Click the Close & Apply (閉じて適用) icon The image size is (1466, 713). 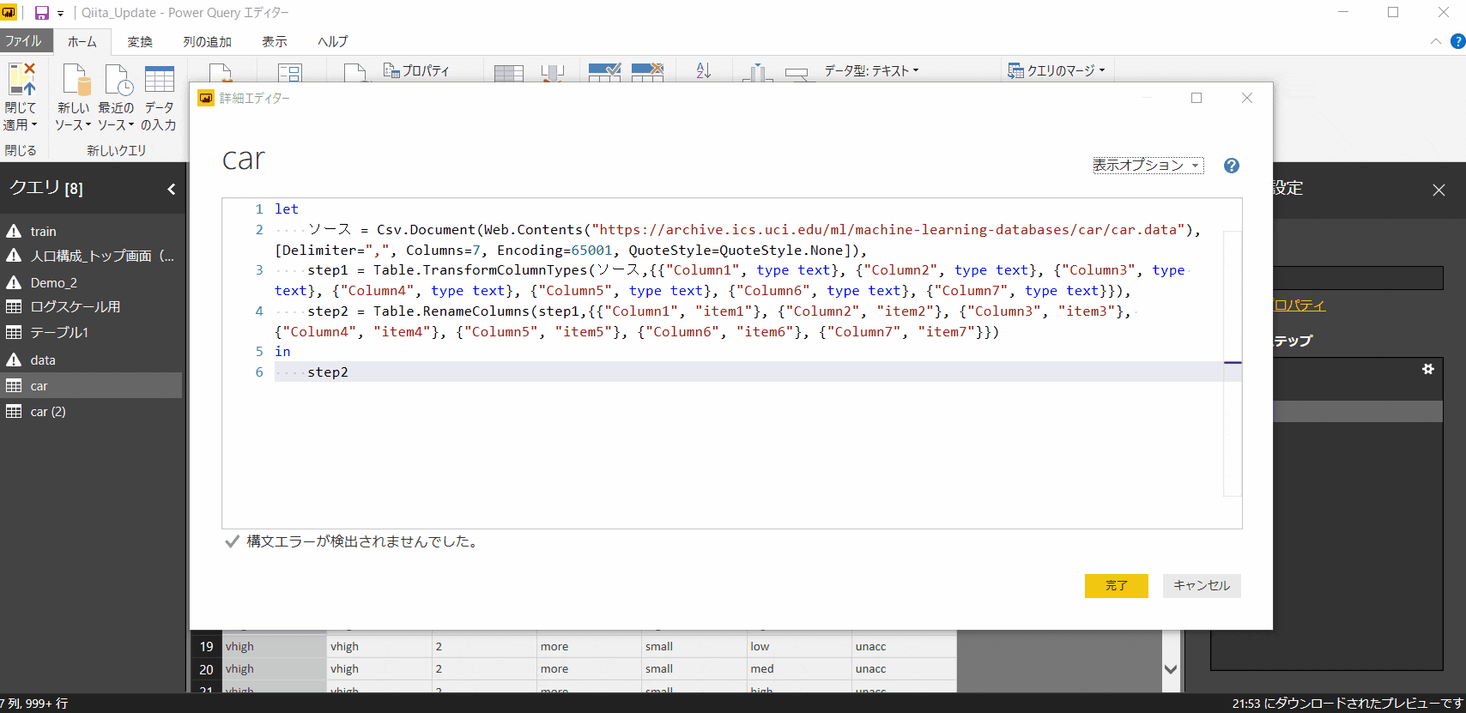(x=21, y=78)
